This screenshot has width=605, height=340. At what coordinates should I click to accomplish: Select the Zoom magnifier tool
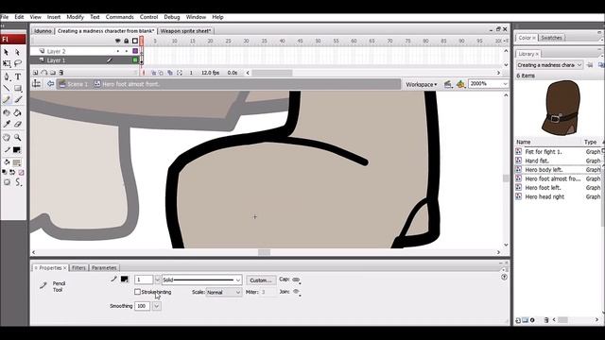tap(17, 137)
